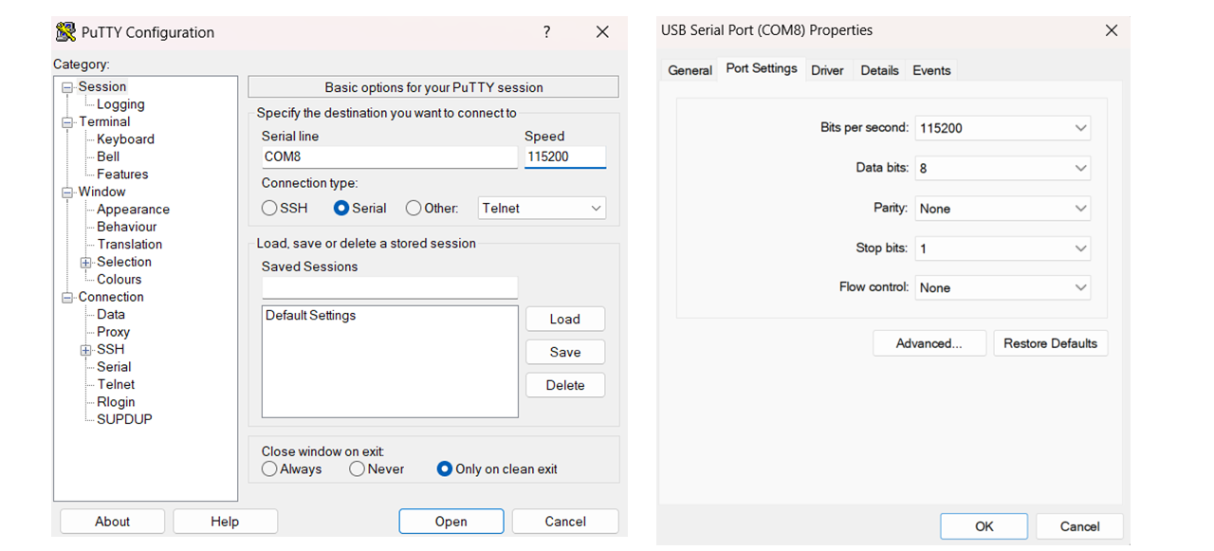1214x551 pixels.
Task: Click the question mark help icon in PuTTY
Action: coord(546,32)
